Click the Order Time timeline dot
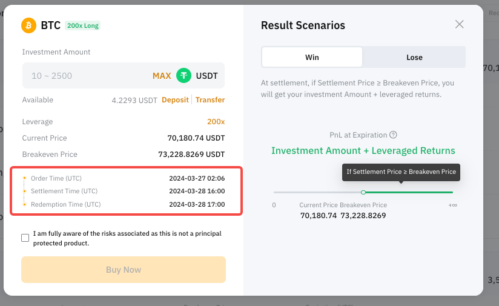This screenshot has height=306, width=499. [24, 178]
